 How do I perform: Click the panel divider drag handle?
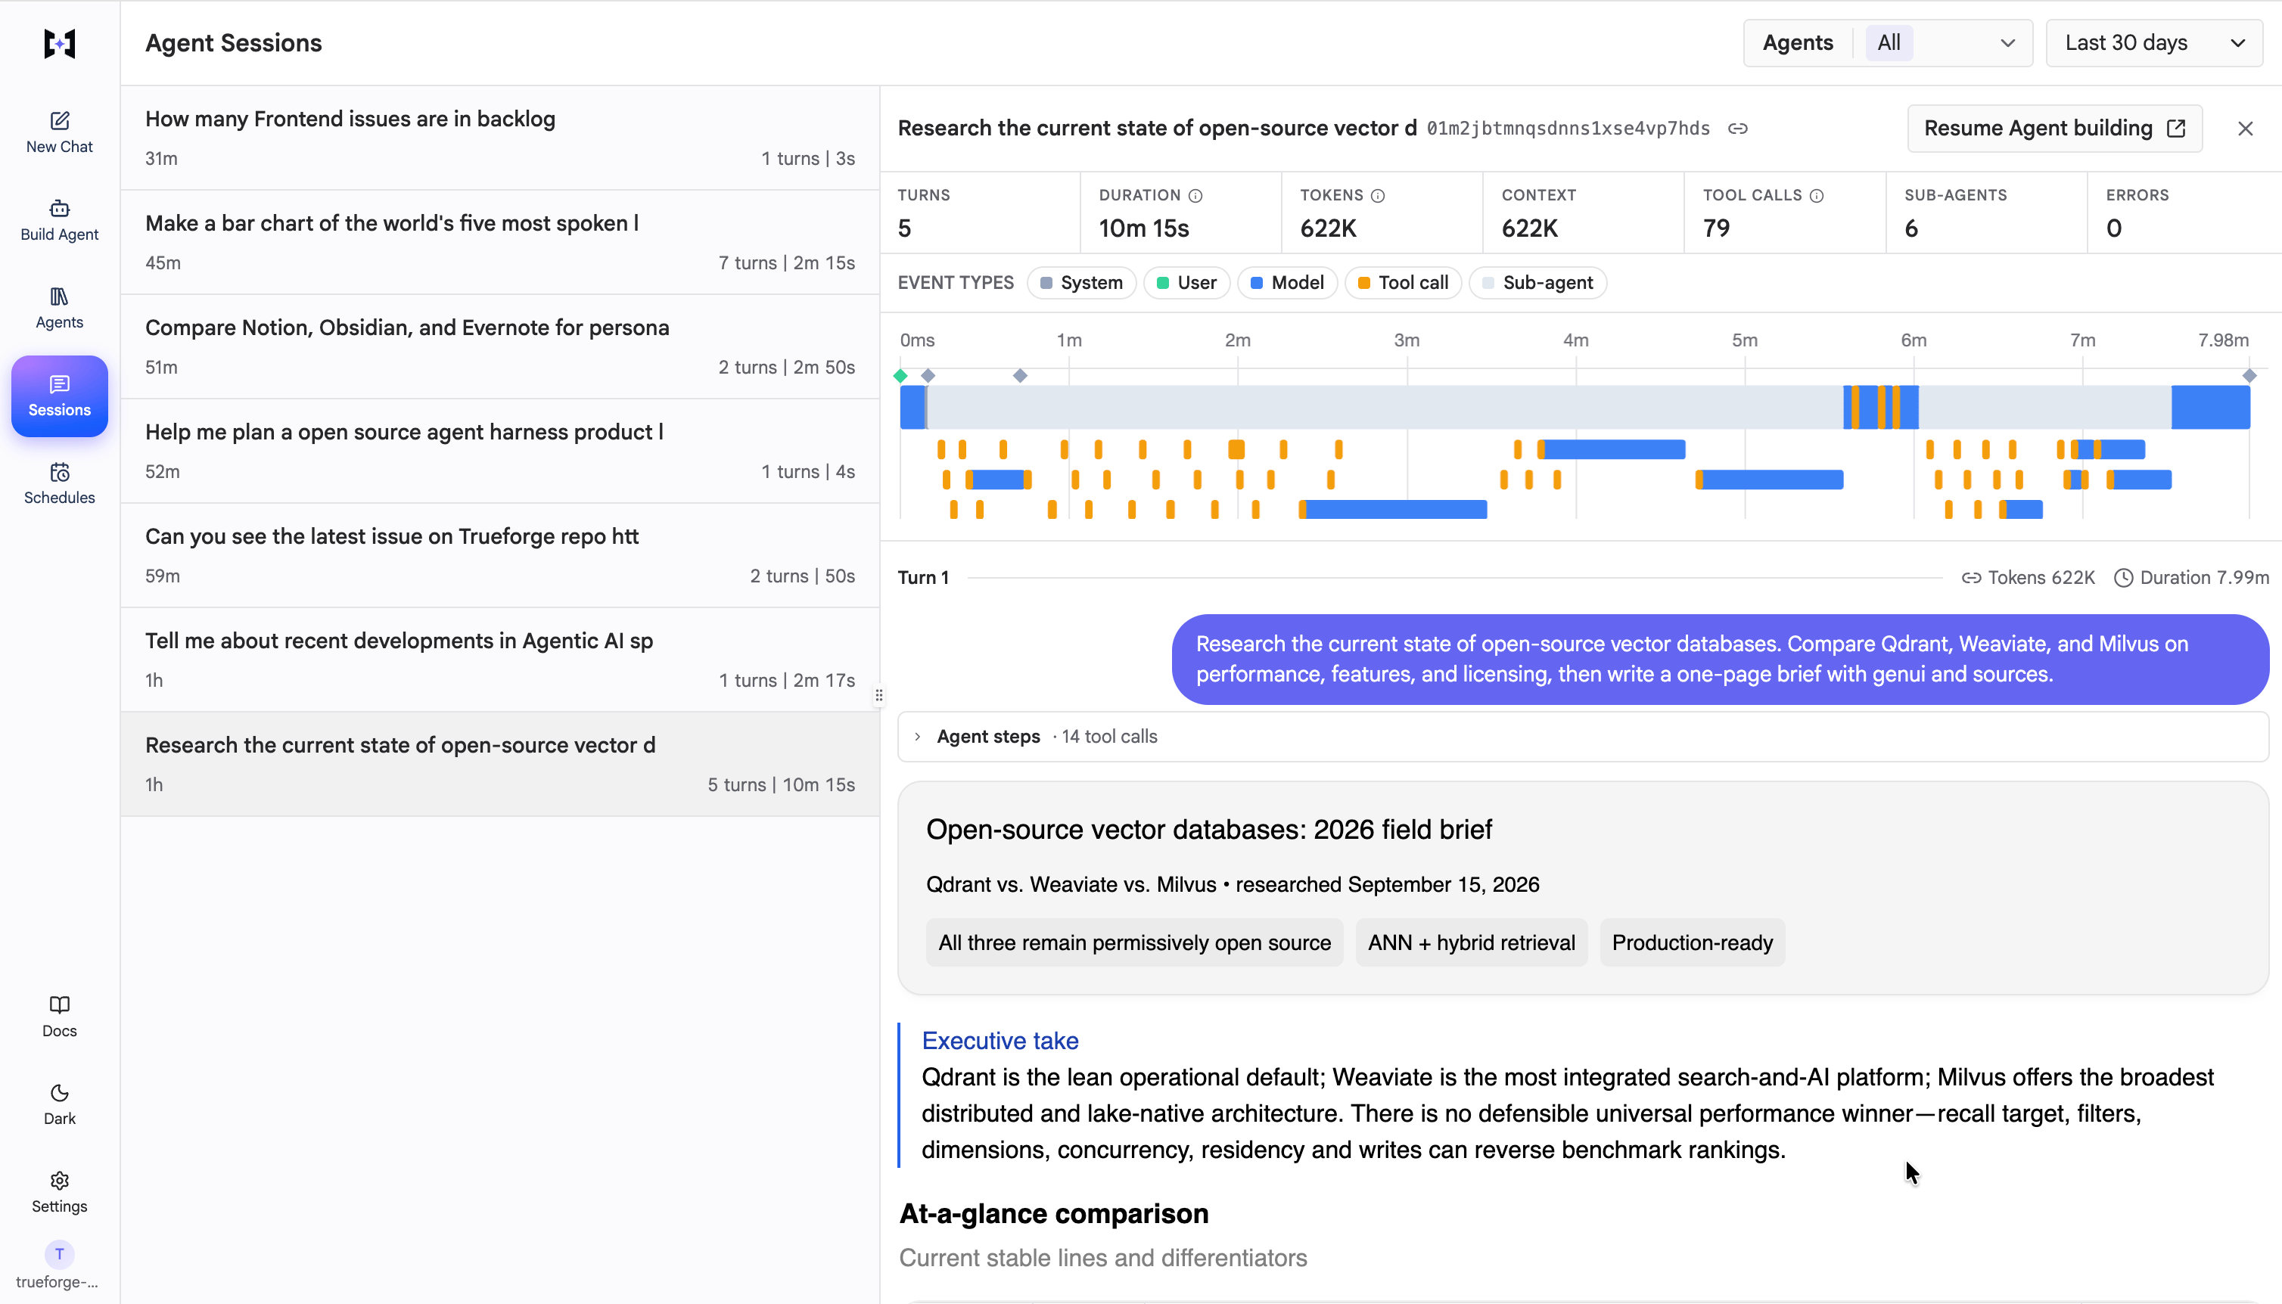click(x=878, y=695)
